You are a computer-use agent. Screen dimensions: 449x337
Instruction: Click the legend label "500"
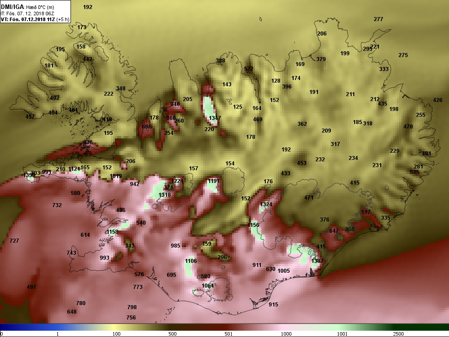click(172, 334)
